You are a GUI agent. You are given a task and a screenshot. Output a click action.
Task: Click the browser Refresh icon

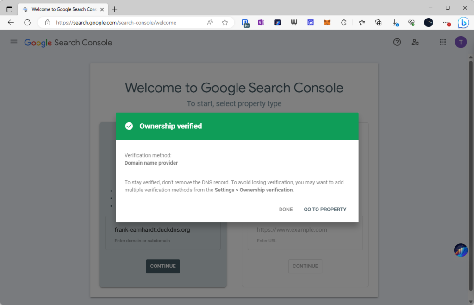[27, 22]
